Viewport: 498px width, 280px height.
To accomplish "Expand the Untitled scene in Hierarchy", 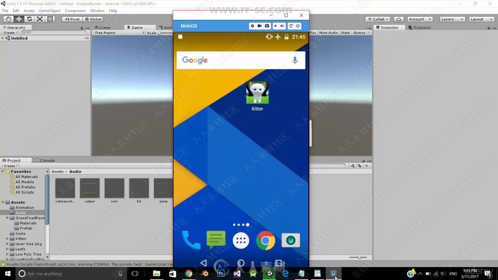I will coord(3,38).
